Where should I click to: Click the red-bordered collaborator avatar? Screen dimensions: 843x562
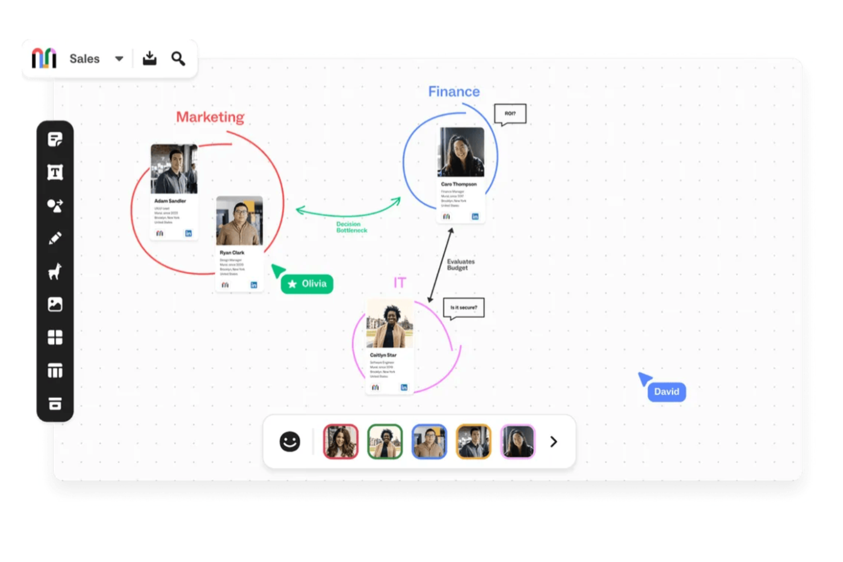point(341,442)
